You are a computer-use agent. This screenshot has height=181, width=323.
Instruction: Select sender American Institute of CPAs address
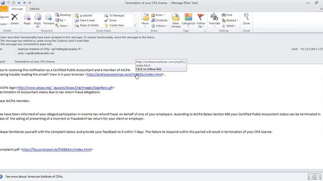point(50,49)
